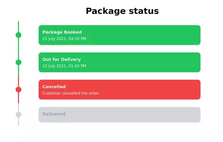Open the red Cancelled status card
Screen dimensions: 223x142
coord(143,89)
